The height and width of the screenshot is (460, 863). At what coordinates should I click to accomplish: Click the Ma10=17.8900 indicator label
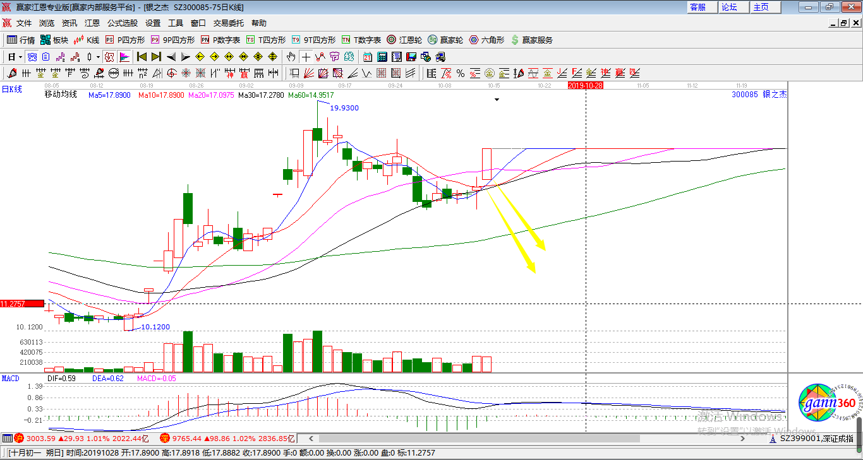coord(160,95)
